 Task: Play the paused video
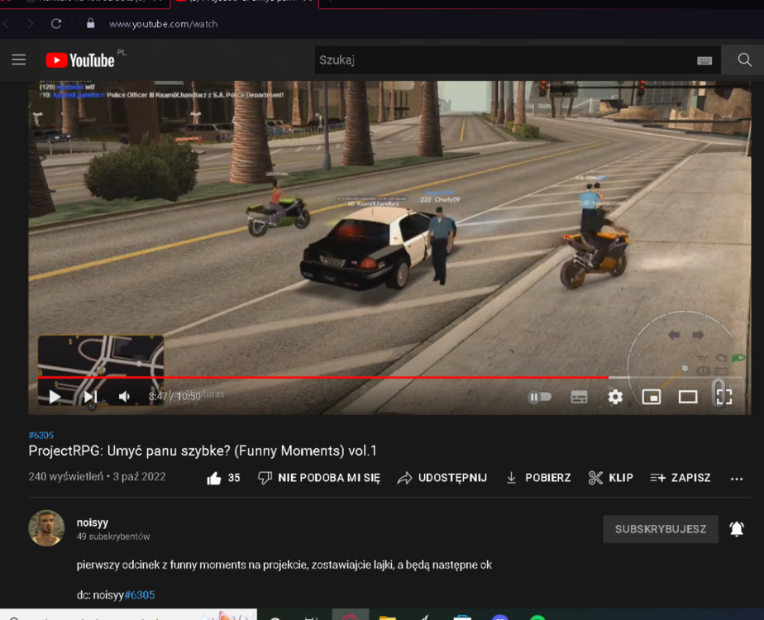(55, 397)
